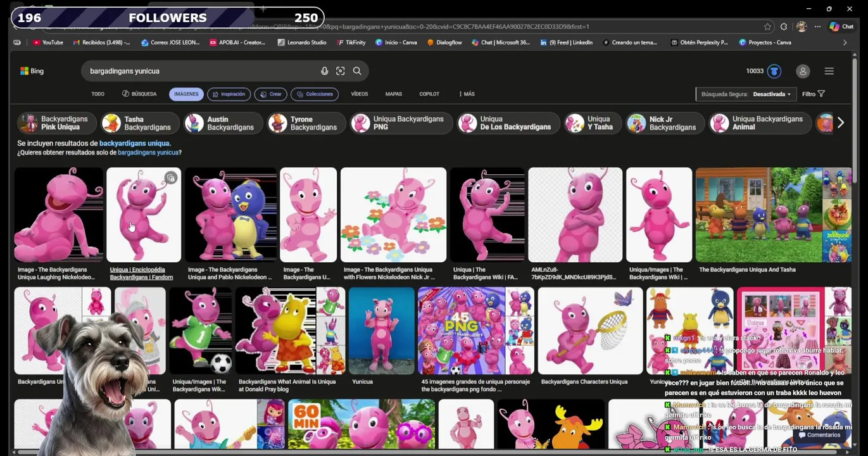This screenshot has height=456, width=868.
Task: Expand Búsqueda Segura Desactivada dropdown
Action: 745,94
